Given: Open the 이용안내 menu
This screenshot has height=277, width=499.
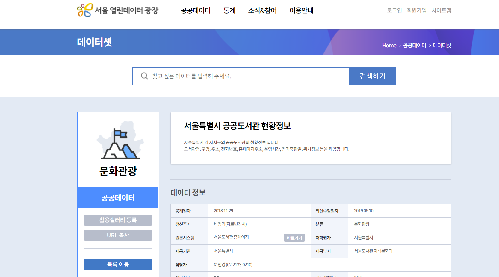Looking at the screenshot, I should click(301, 10).
